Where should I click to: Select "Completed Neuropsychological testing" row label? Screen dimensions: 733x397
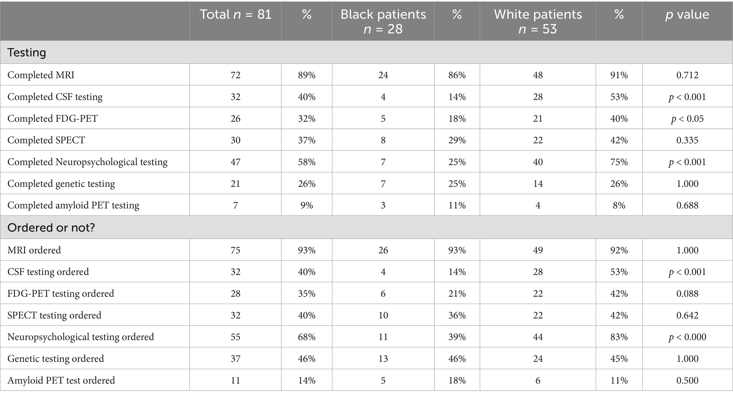(88, 162)
